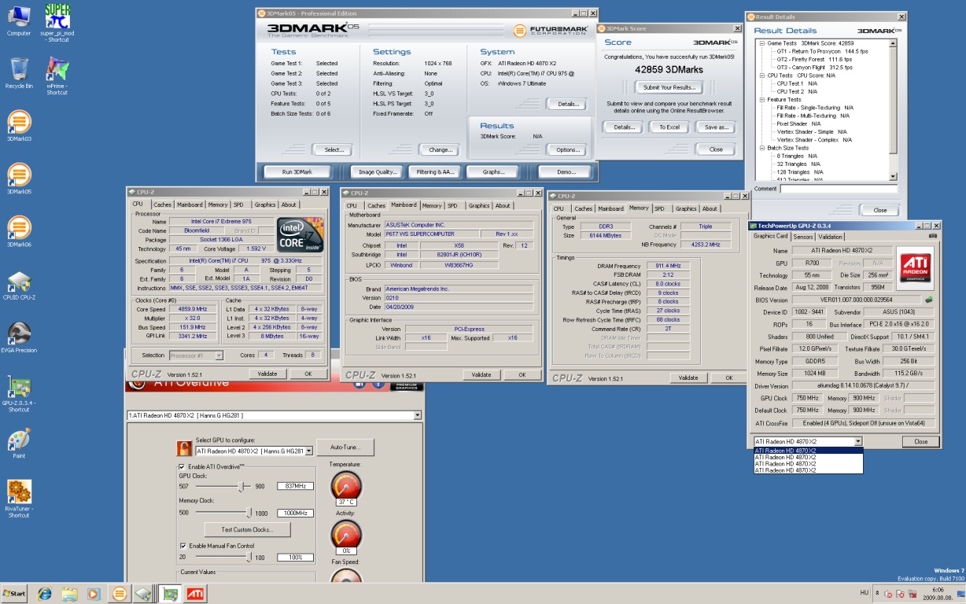Viewport: 966px width, 604px height.
Task: Click the Windows Explorer folder taskbar icon
Action: click(x=68, y=594)
